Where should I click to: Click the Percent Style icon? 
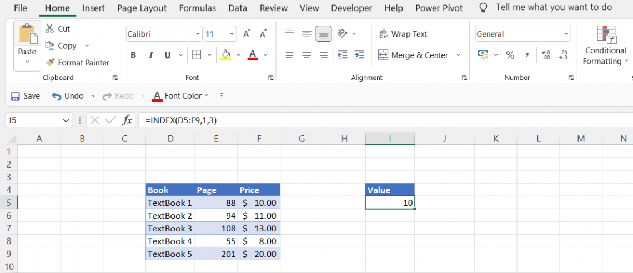point(510,55)
